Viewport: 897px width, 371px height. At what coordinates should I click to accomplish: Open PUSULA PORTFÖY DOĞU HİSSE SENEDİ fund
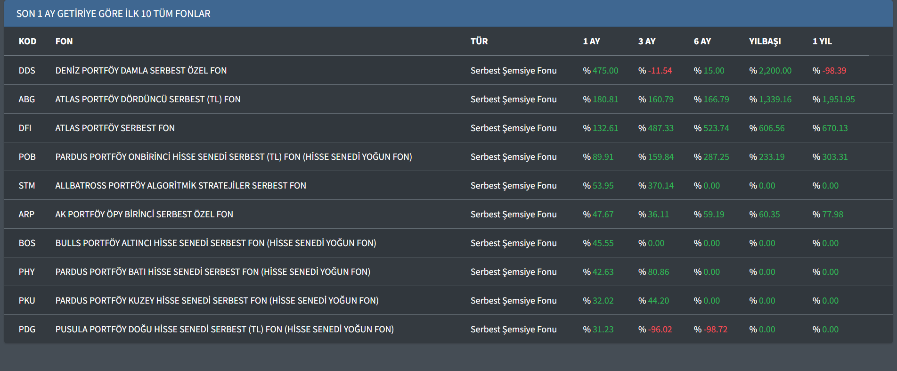tap(224, 330)
